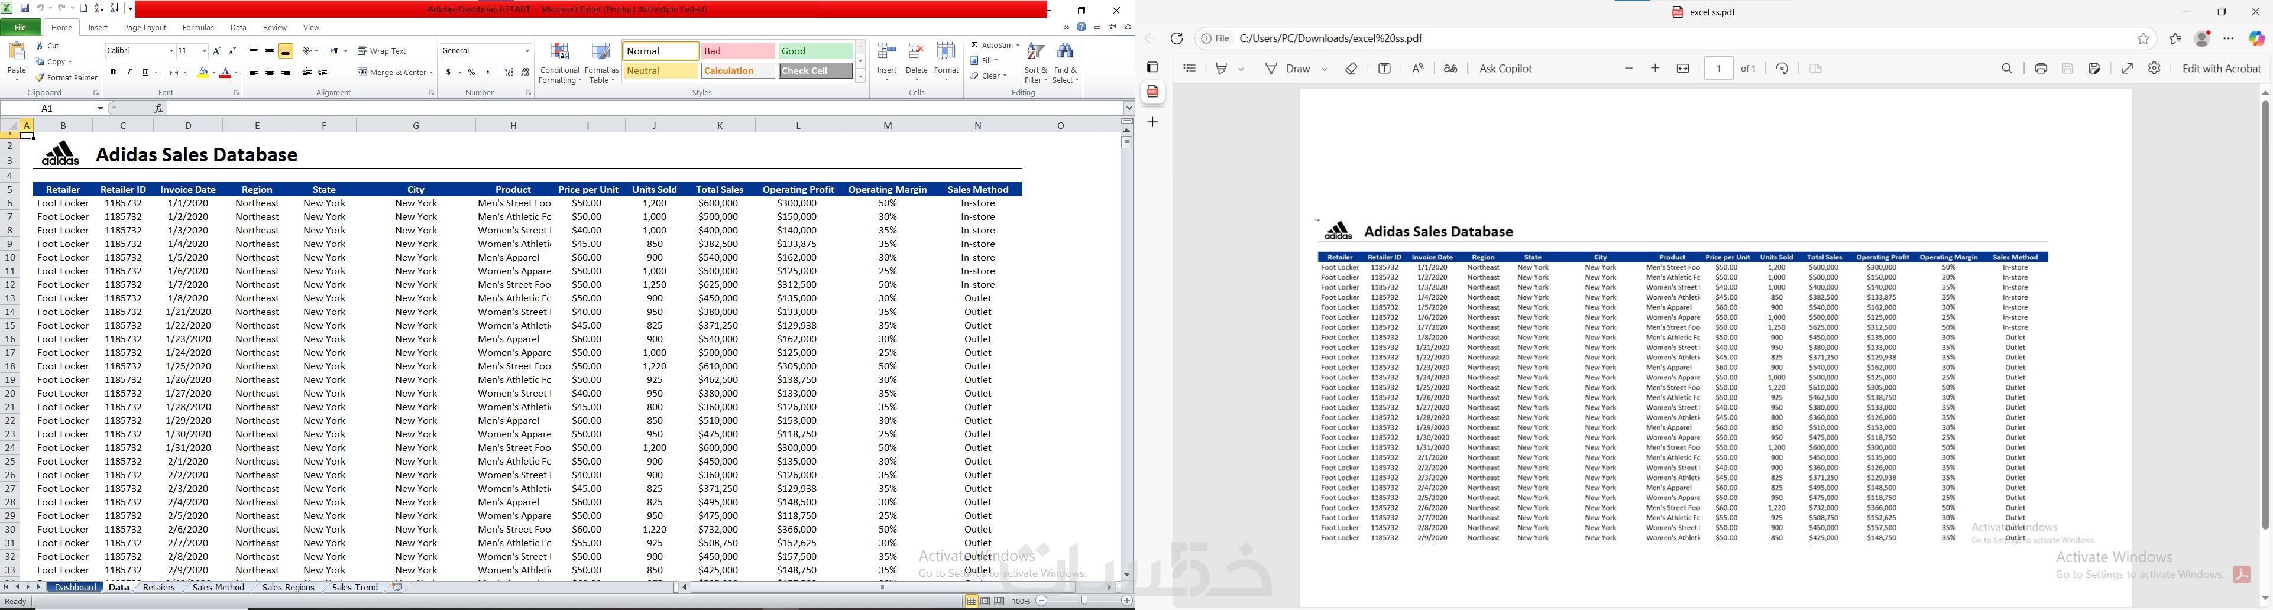The height and width of the screenshot is (610, 2273).
Task: Decrease decimal places in Number group
Action: coord(525,72)
